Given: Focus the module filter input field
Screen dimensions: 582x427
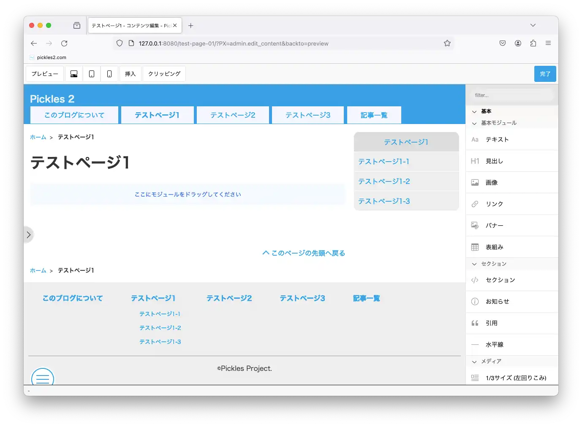Looking at the screenshot, I should (x=511, y=95).
